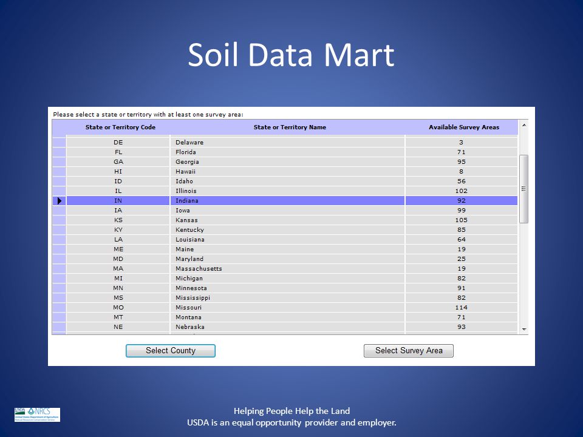583x437 pixels.
Task: Select the row selector beside Kansas
Action: (59, 220)
